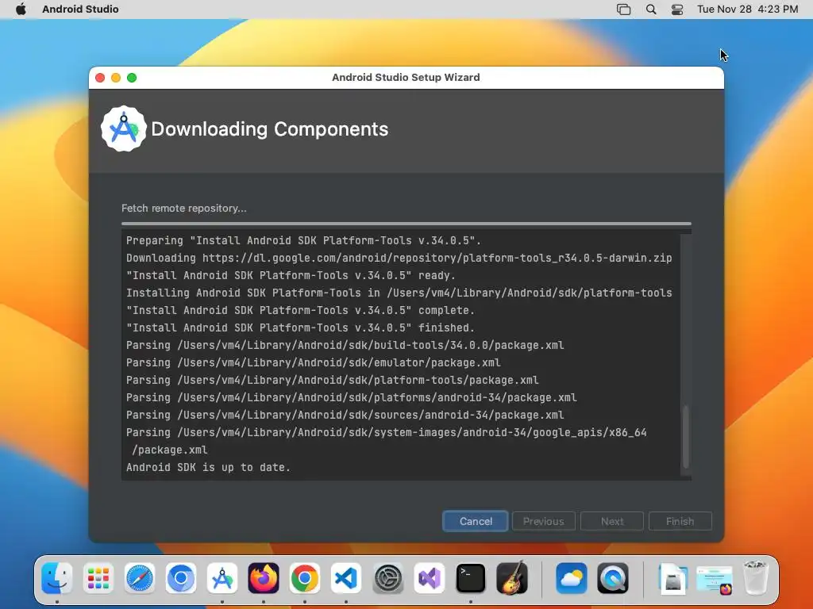Click the 'Android Studio Setup Wizard' title bar
Viewport: 813px width, 609px height.
click(x=406, y=78)
